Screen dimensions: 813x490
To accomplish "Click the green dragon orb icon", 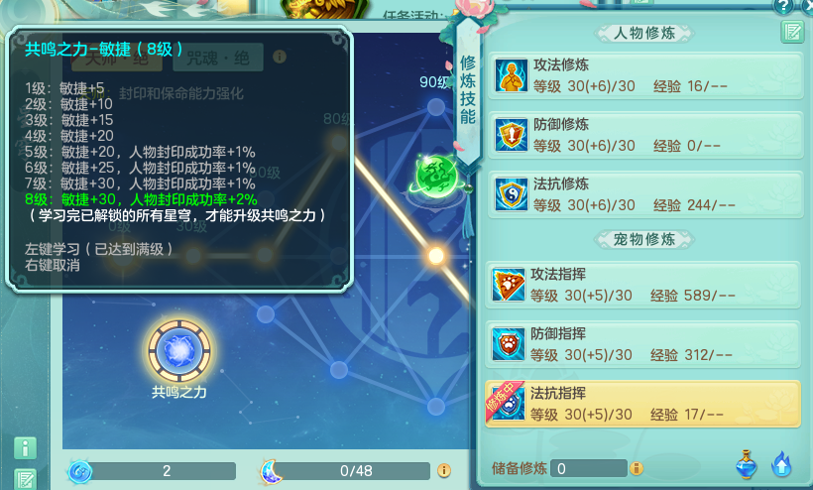I will [437, 177].
